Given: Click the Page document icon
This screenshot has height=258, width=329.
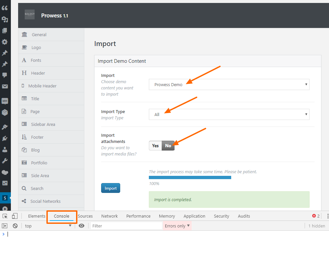Looking at the screenshot, I should (24, 111).
